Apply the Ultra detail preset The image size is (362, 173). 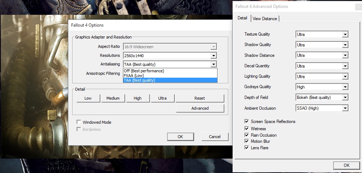162,98
